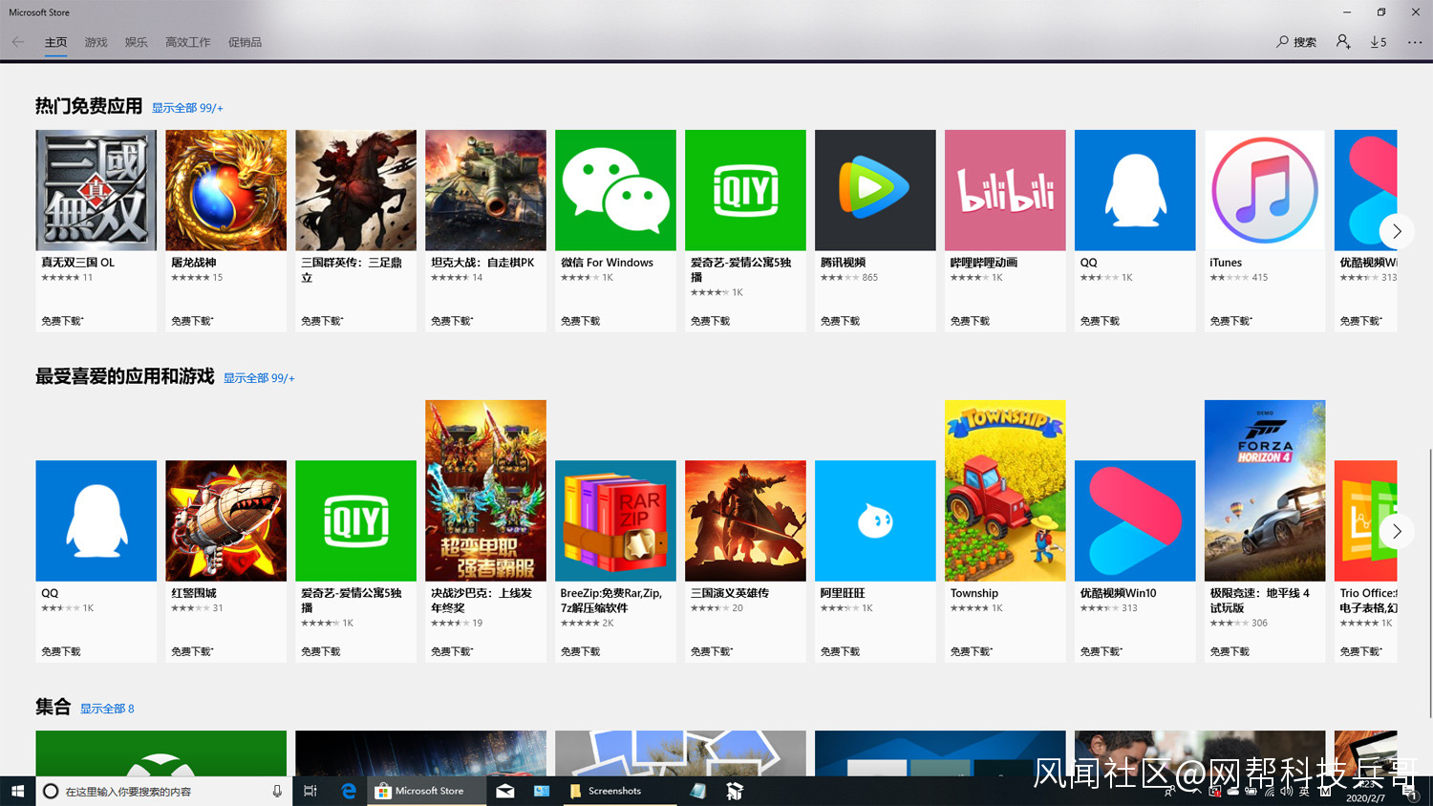The width and height of the screenshot is (1433, 806).
Task: Switch to the Screenshots folder window in taskbar
Action: pyautogui.click(x=620, y=791)
